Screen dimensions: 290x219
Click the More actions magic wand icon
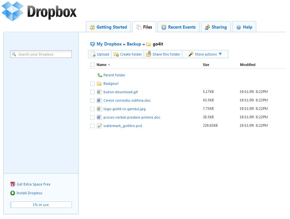(x=191, y=54)
